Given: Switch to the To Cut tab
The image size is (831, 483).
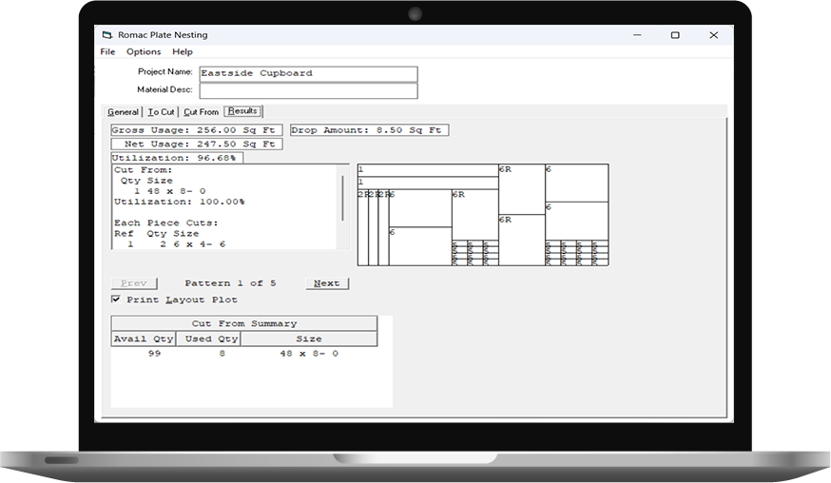Looking at the screenshot, I should click(161, 111).
